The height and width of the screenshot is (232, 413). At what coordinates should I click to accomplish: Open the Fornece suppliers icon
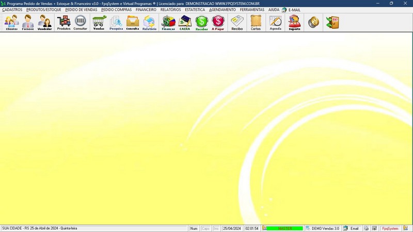[x=28, y=23]
